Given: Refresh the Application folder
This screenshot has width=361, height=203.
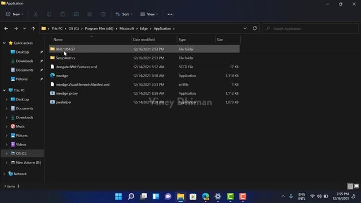Looking at the screenshot, I should [254, 28].
